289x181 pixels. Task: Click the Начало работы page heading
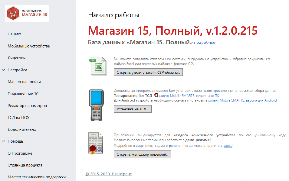114,15
